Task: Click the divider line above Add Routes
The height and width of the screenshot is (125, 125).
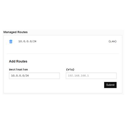Action: pos(62,54)
